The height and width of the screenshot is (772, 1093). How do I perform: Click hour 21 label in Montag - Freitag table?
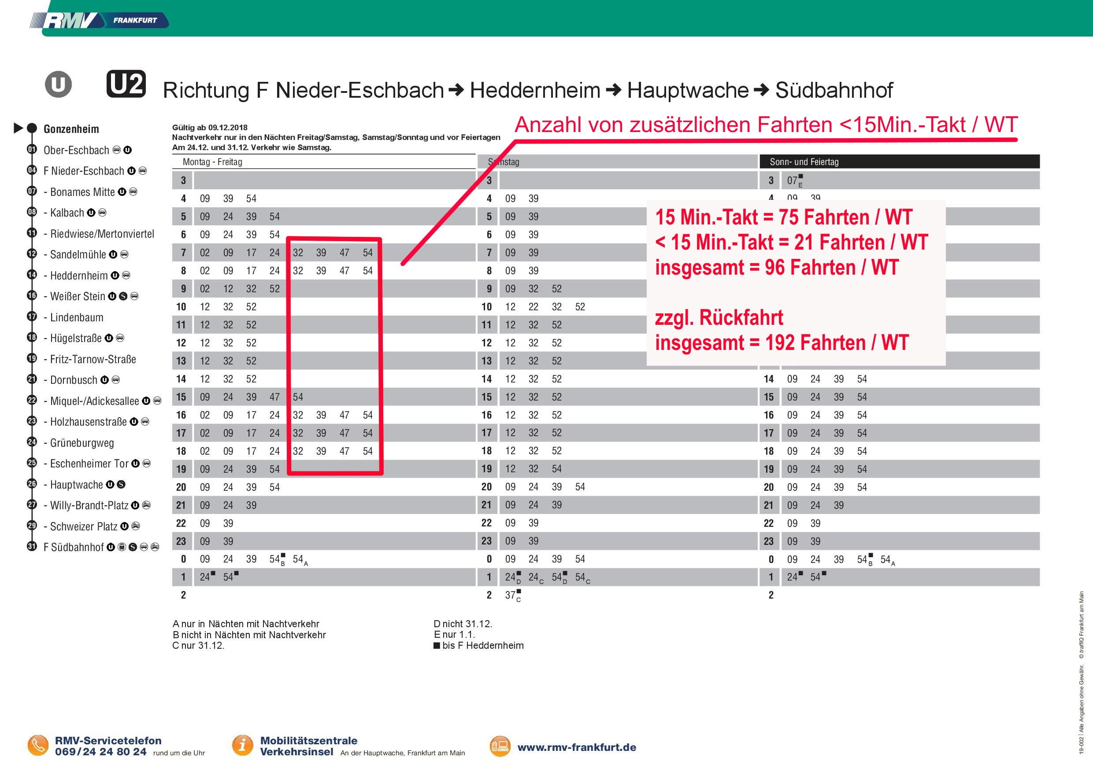pos(181,505)
